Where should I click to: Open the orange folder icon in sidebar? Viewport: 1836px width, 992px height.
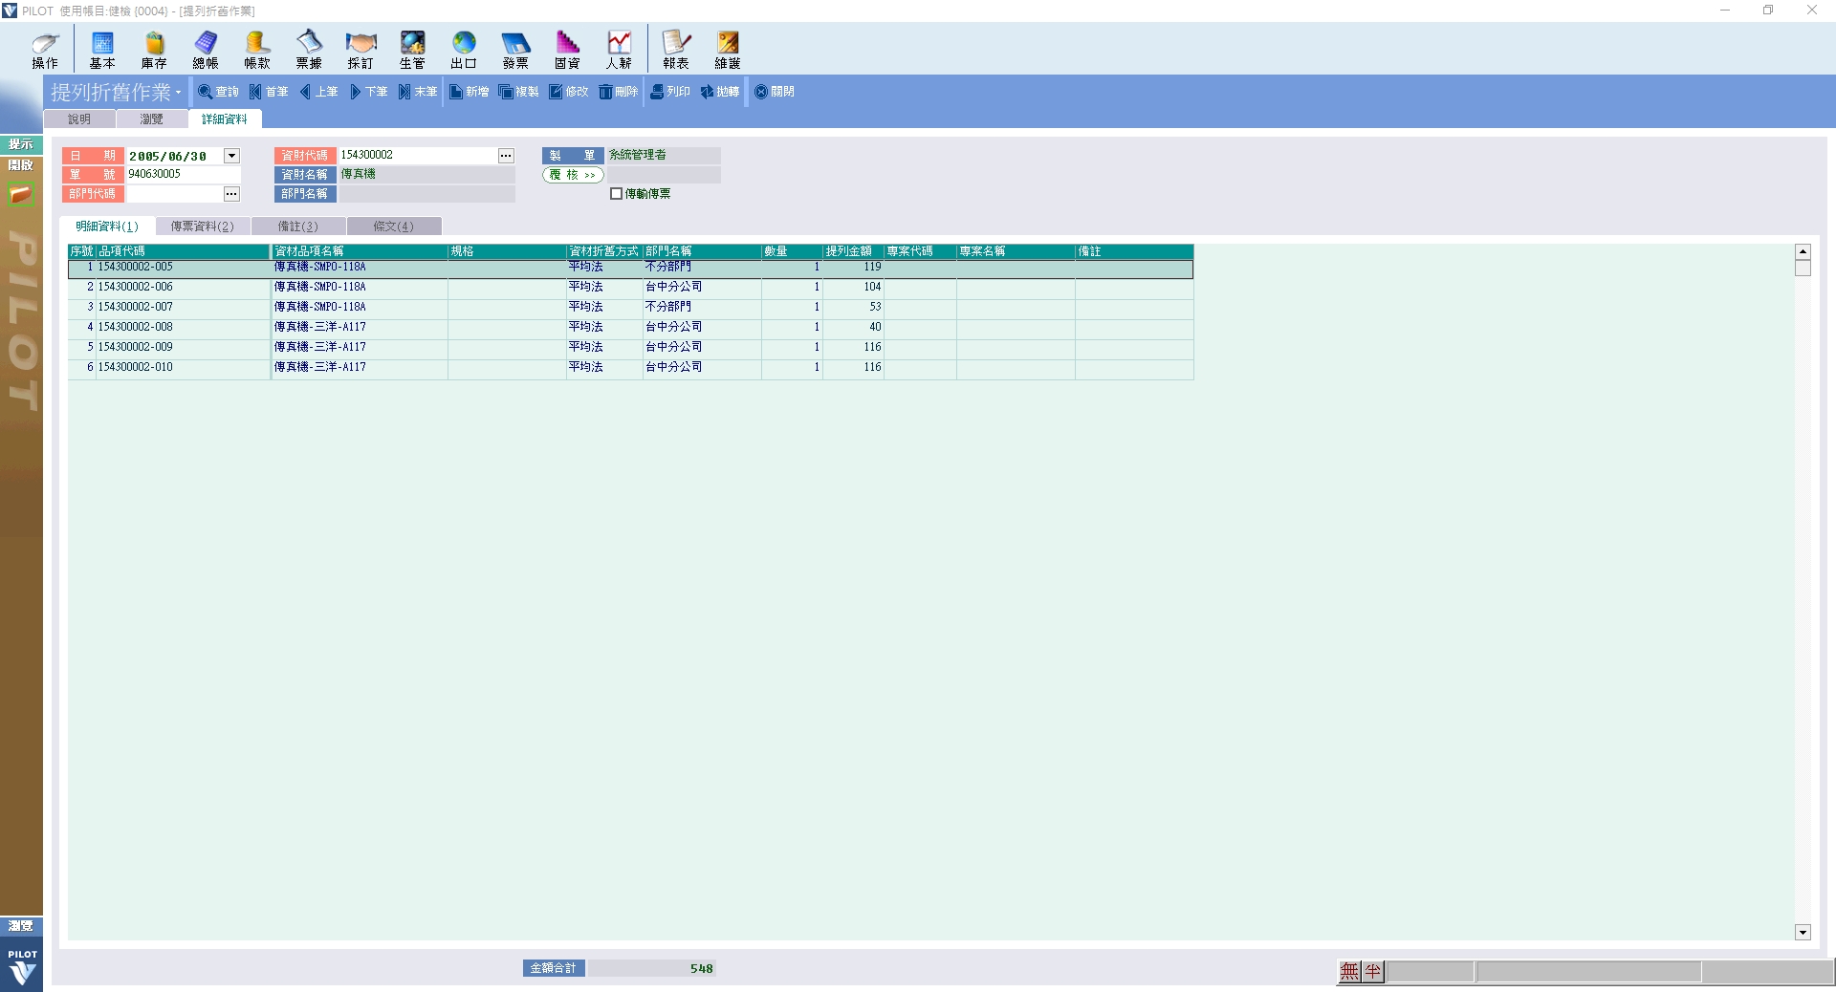click(21, 195)
